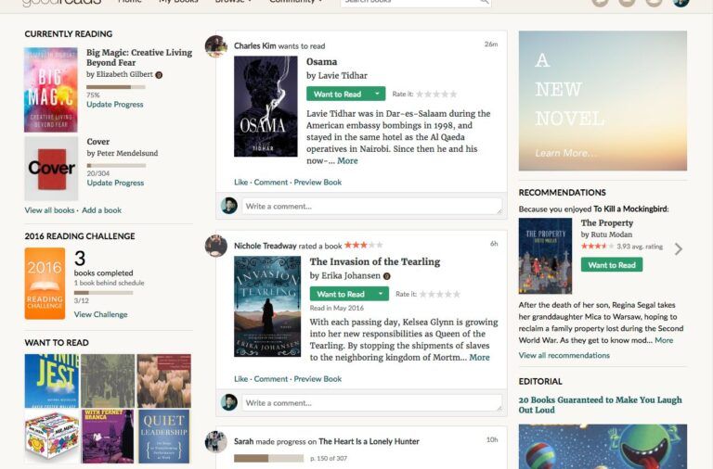Click View all recommendations link

[564, 356]
